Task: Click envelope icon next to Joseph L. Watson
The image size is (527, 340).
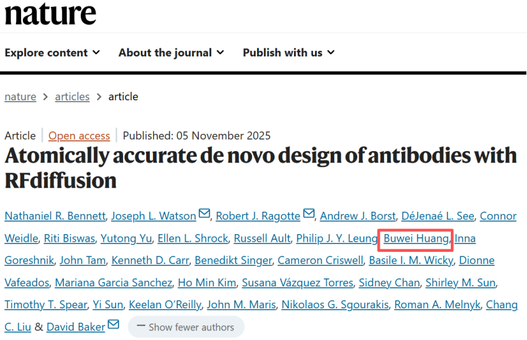Action: [x=204, y=214]
